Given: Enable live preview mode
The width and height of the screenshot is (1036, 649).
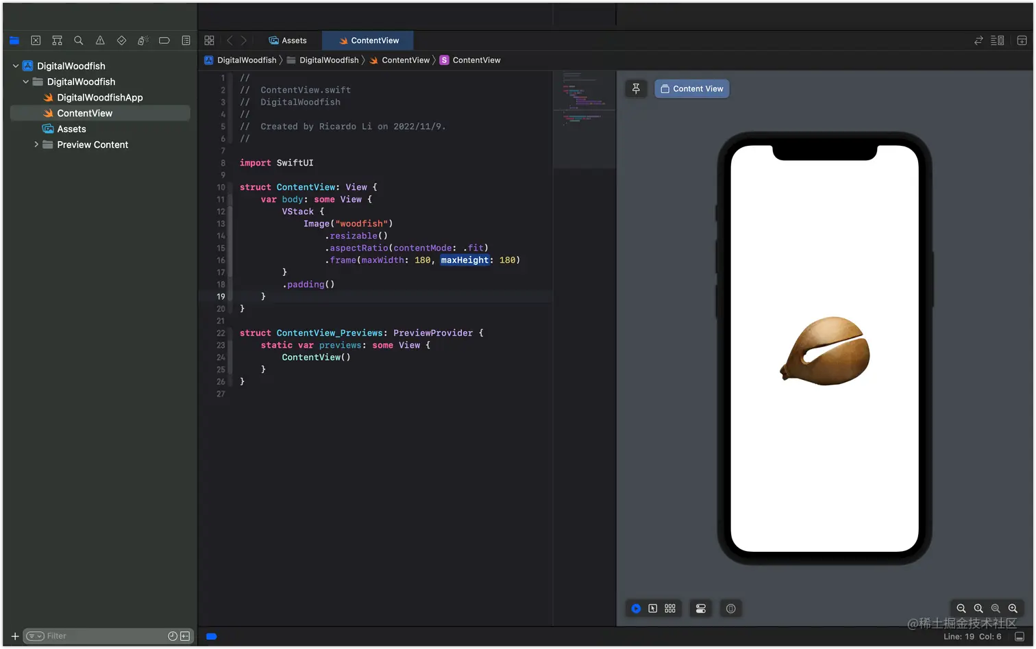Looking at the screenshot, I should 636,609.
